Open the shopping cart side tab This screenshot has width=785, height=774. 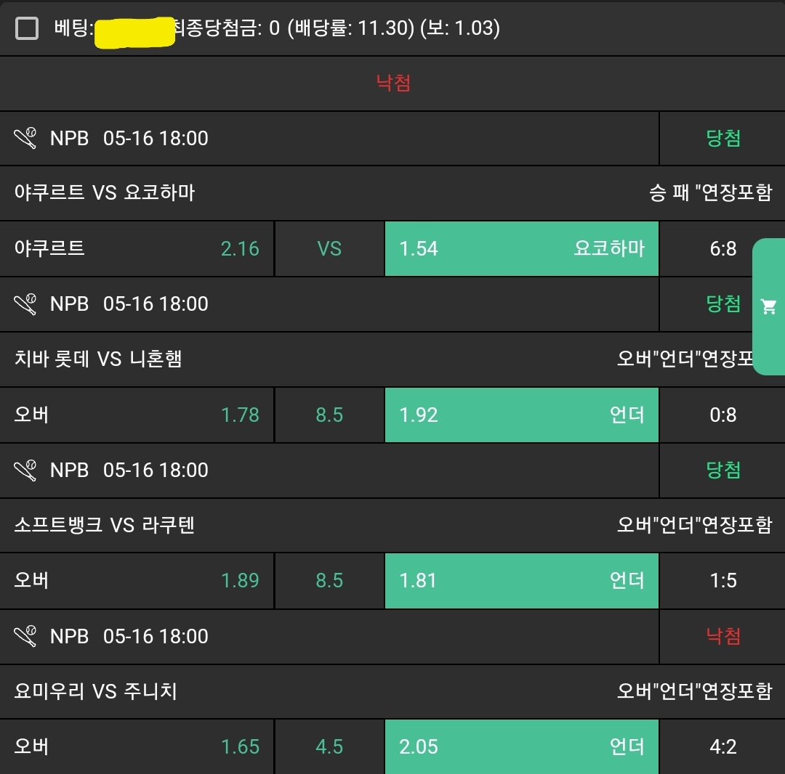pyautogui.click(x=768, y=306)
